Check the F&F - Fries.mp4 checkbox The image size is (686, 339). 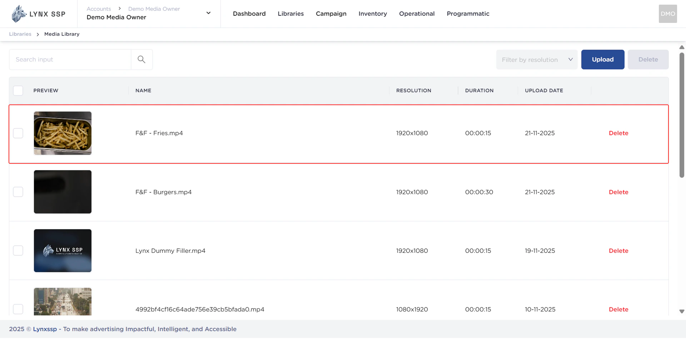click(x=18, y=133)
